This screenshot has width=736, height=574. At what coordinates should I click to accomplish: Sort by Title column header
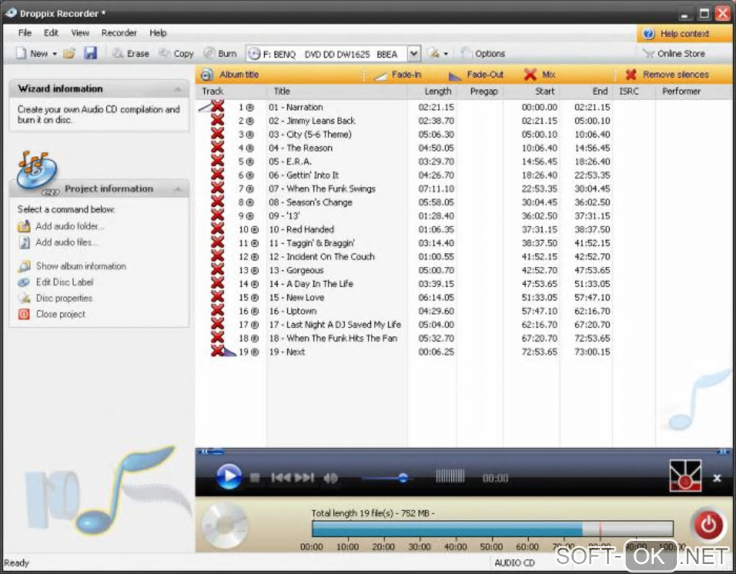pyautogui.click(x=337, y=92)
